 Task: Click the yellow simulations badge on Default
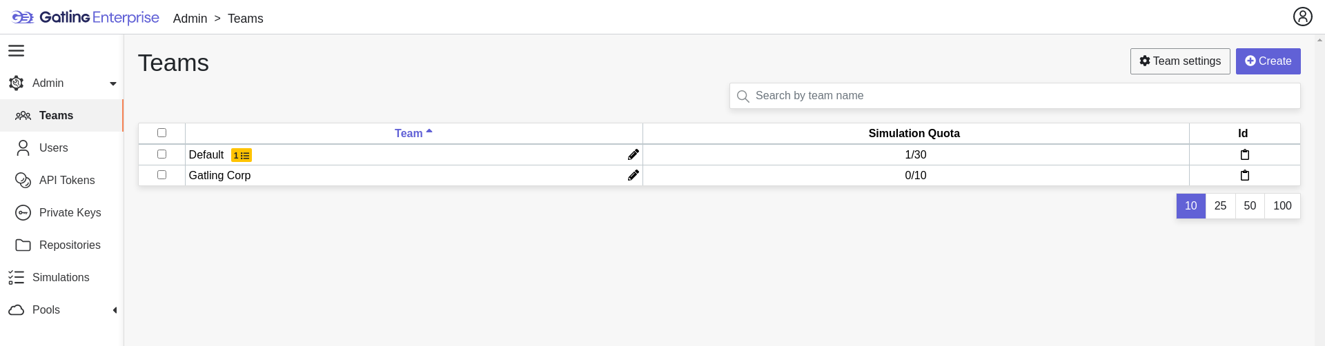coord(242,156)
